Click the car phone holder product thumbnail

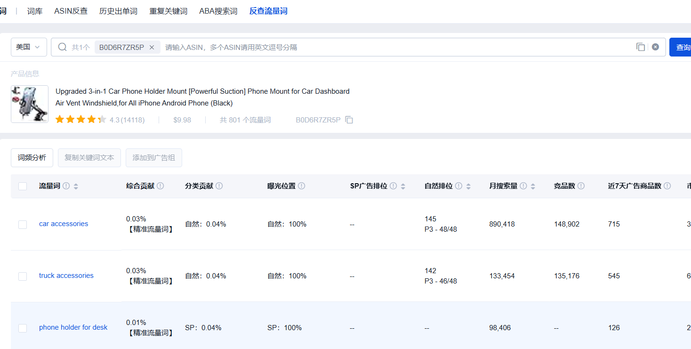click(30, 104)
